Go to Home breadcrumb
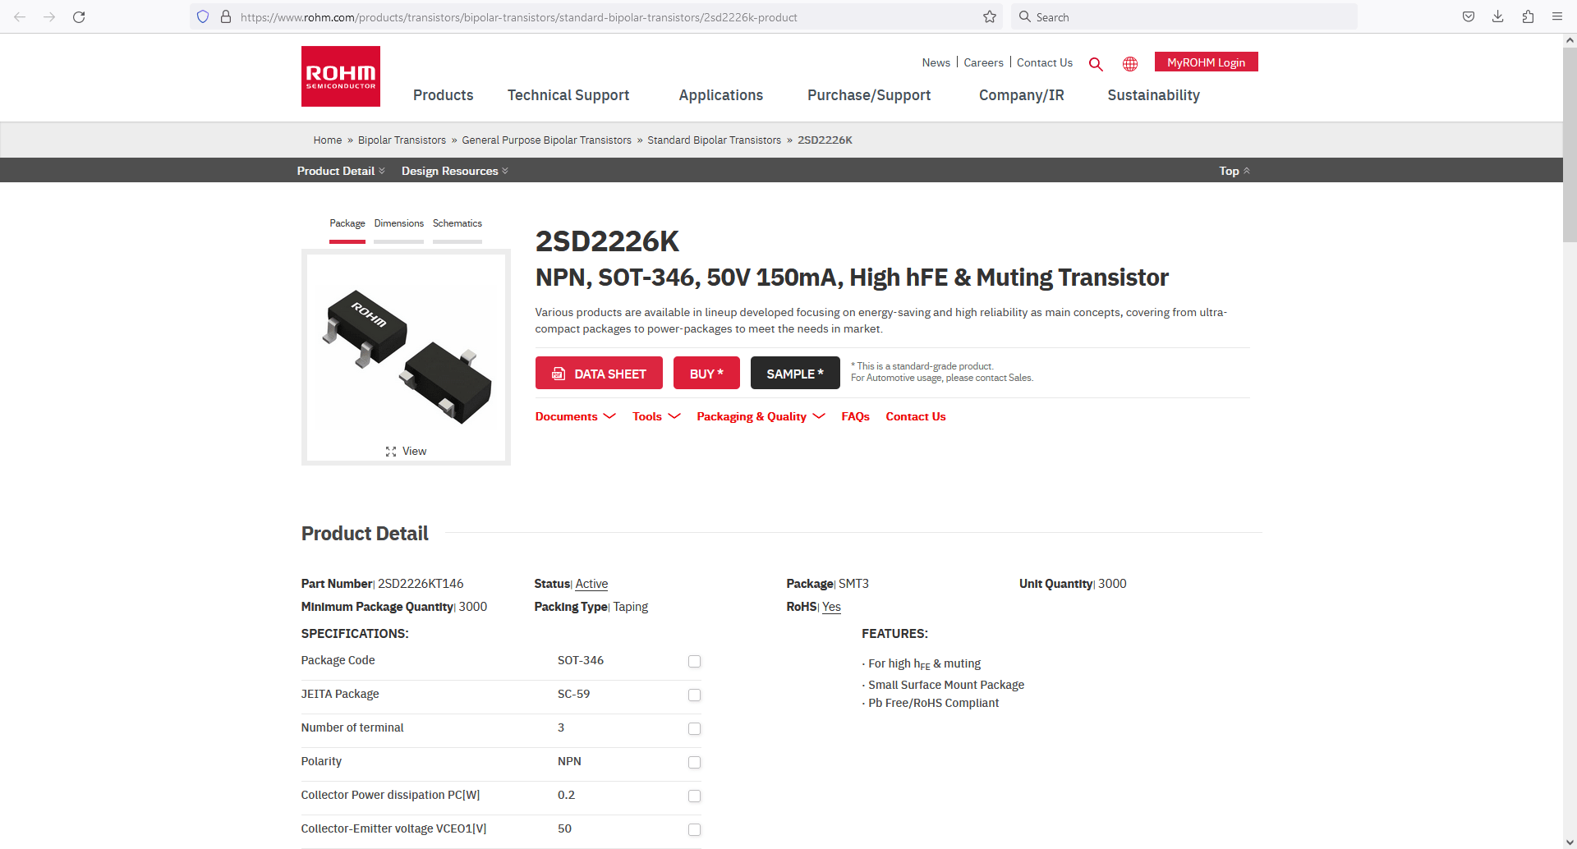 click(x=327, y=140)
